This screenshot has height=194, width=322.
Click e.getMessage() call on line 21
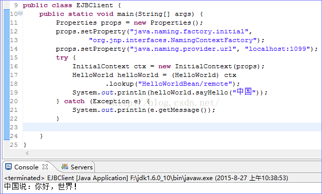(181, 110)
